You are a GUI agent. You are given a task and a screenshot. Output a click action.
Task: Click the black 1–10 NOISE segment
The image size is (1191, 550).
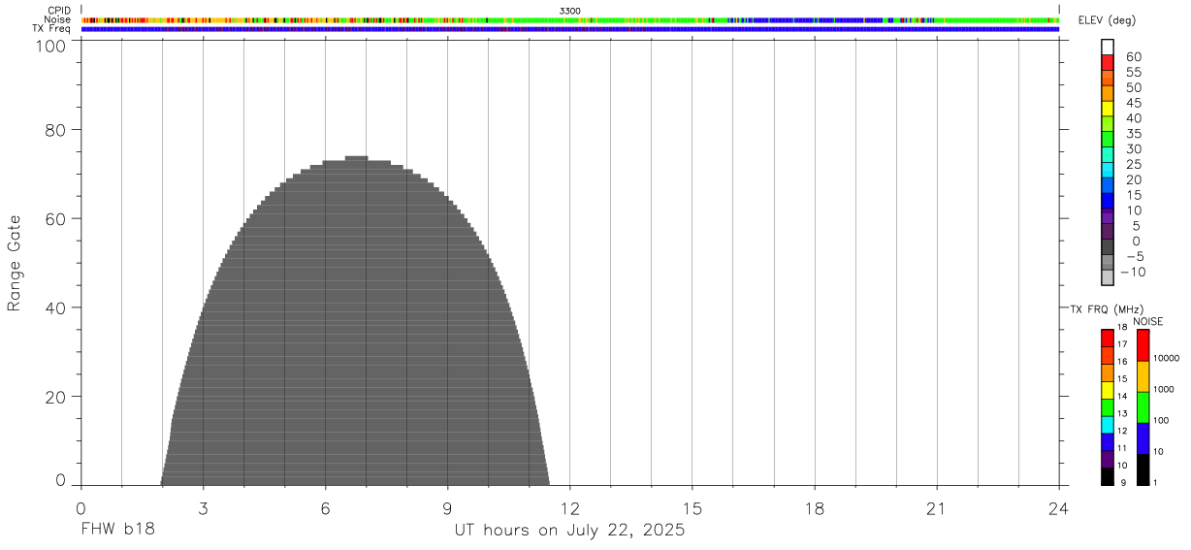[1143, 469]
